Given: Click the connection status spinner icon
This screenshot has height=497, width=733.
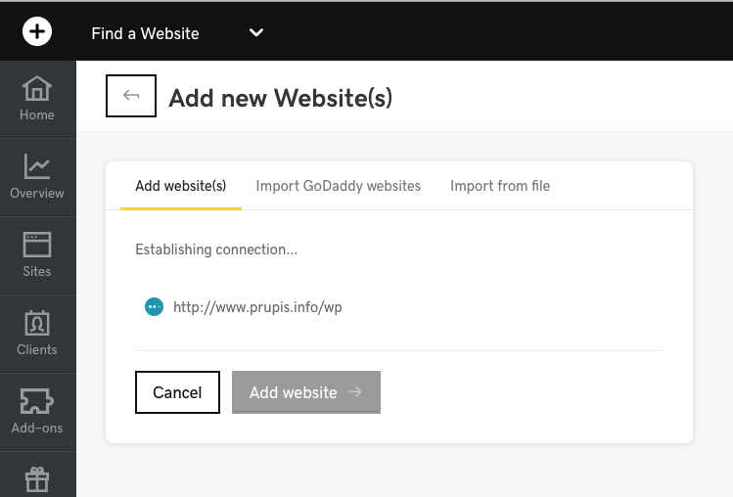Looking at the screenshot, I should 154,307.
